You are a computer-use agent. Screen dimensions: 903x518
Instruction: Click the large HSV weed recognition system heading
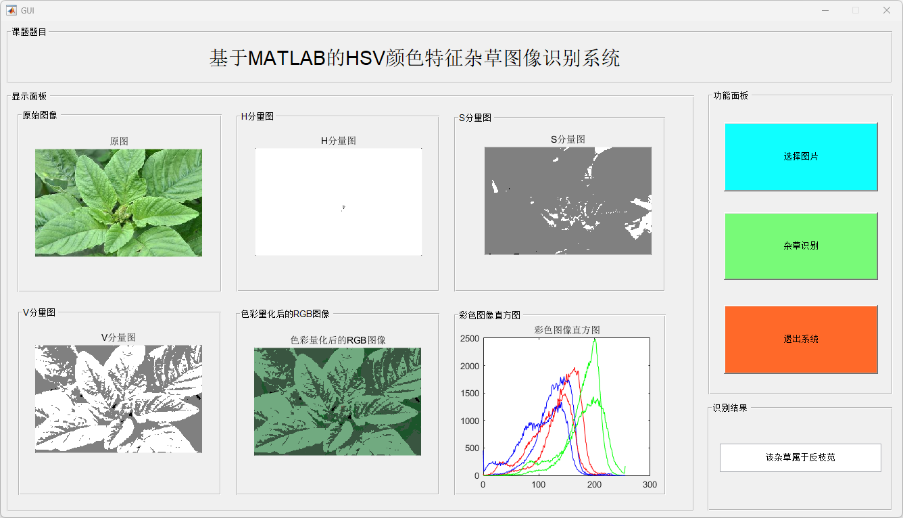pyautogui.click(x=414, y=59)
